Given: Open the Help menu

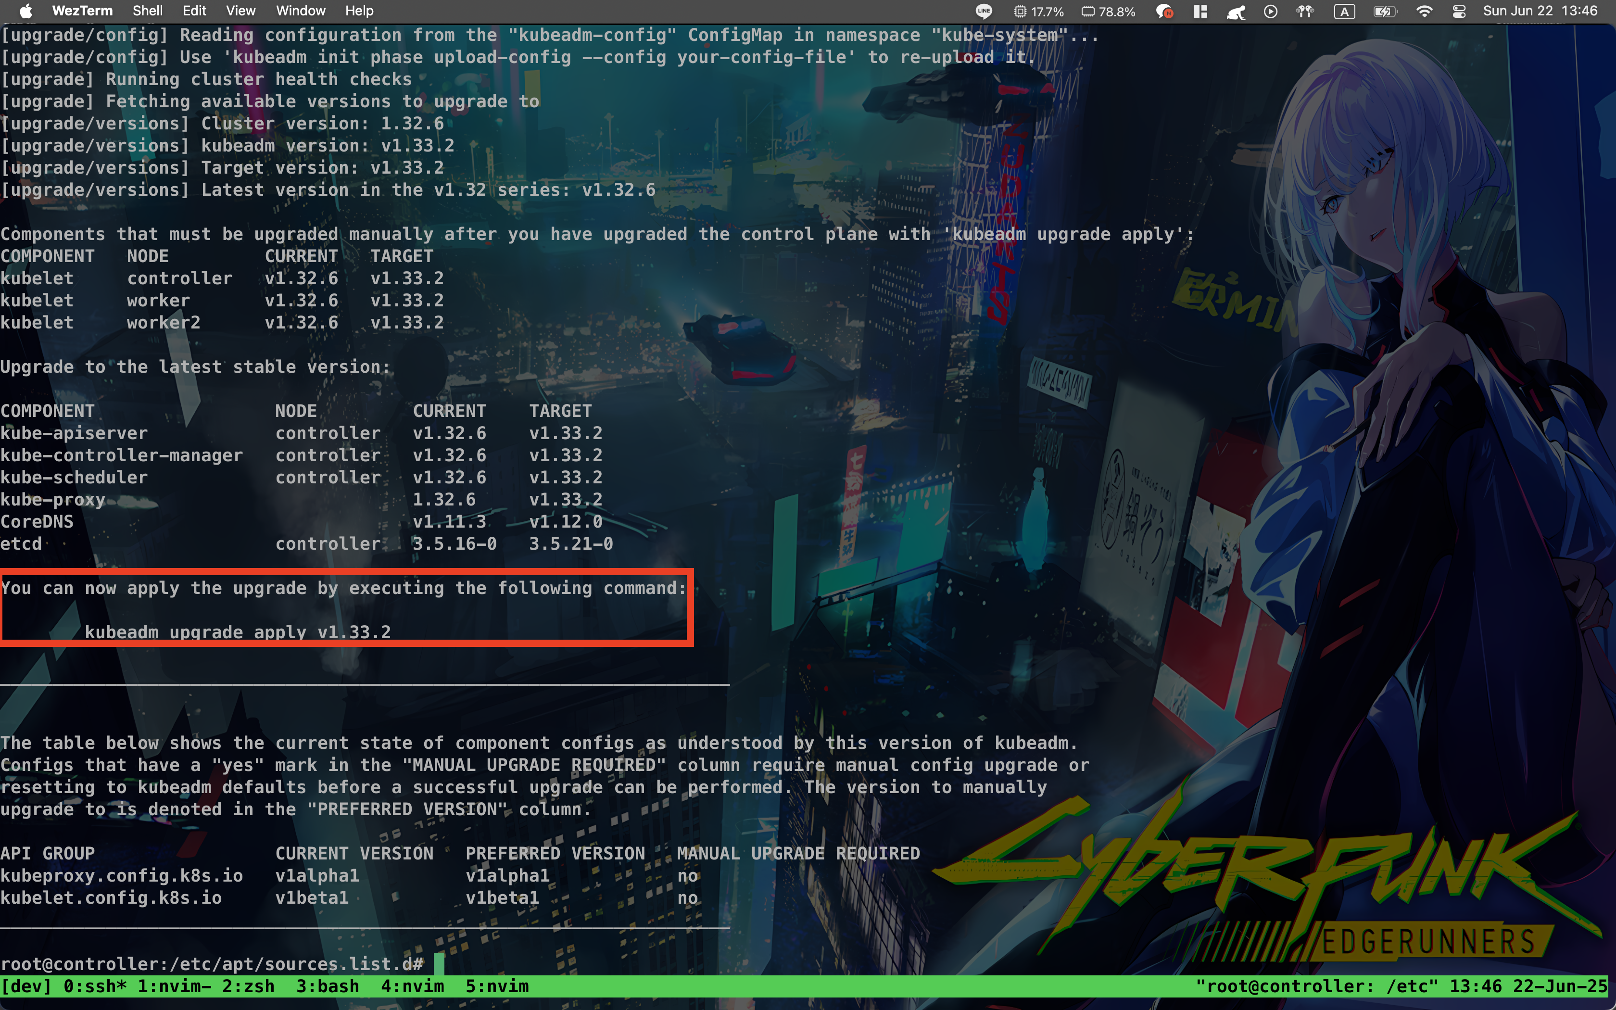Looking at the screenshot, I should click(359, 11).
